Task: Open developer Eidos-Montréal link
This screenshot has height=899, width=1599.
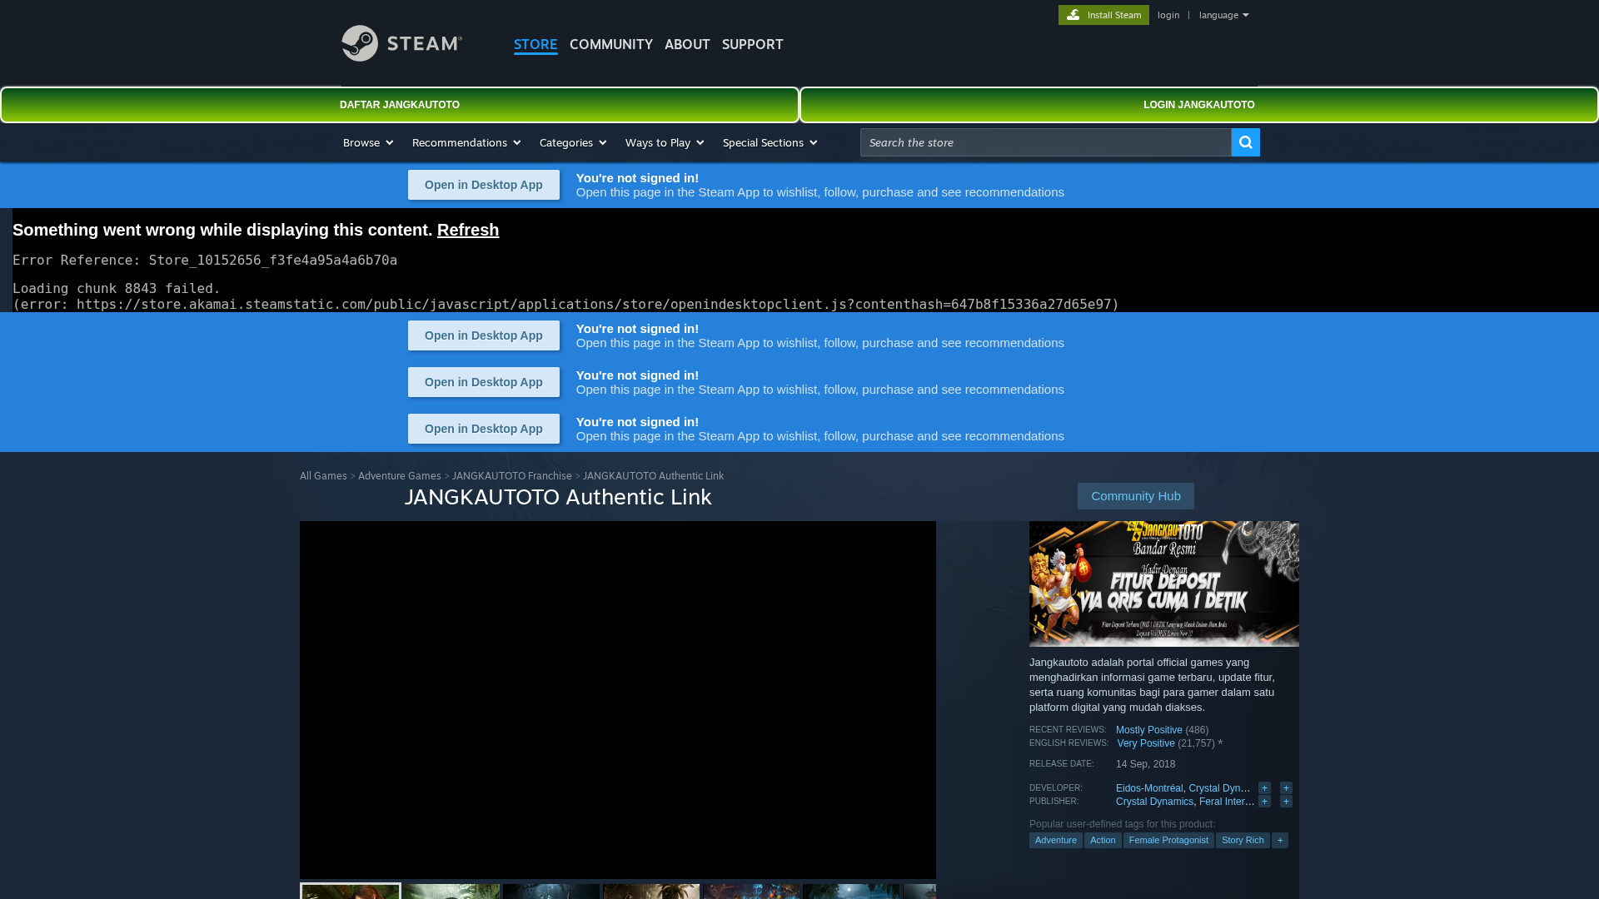Action: [1149, 788]
